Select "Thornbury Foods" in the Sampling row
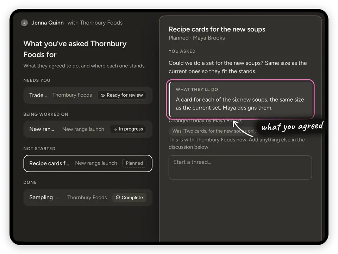The width and height of the screenshot is (338, 254). [x=87, y=198]
